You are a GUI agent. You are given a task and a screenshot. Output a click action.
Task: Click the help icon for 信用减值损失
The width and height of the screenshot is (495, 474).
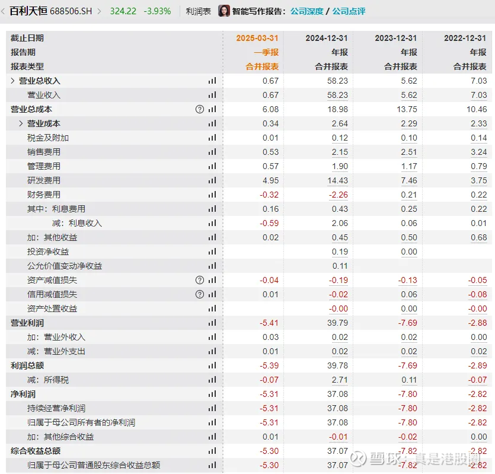coord(200,294)
